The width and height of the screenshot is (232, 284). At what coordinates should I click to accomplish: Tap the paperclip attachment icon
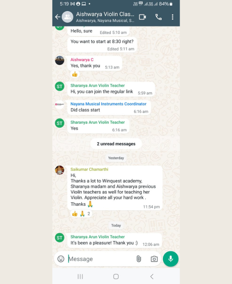[138, 259]
